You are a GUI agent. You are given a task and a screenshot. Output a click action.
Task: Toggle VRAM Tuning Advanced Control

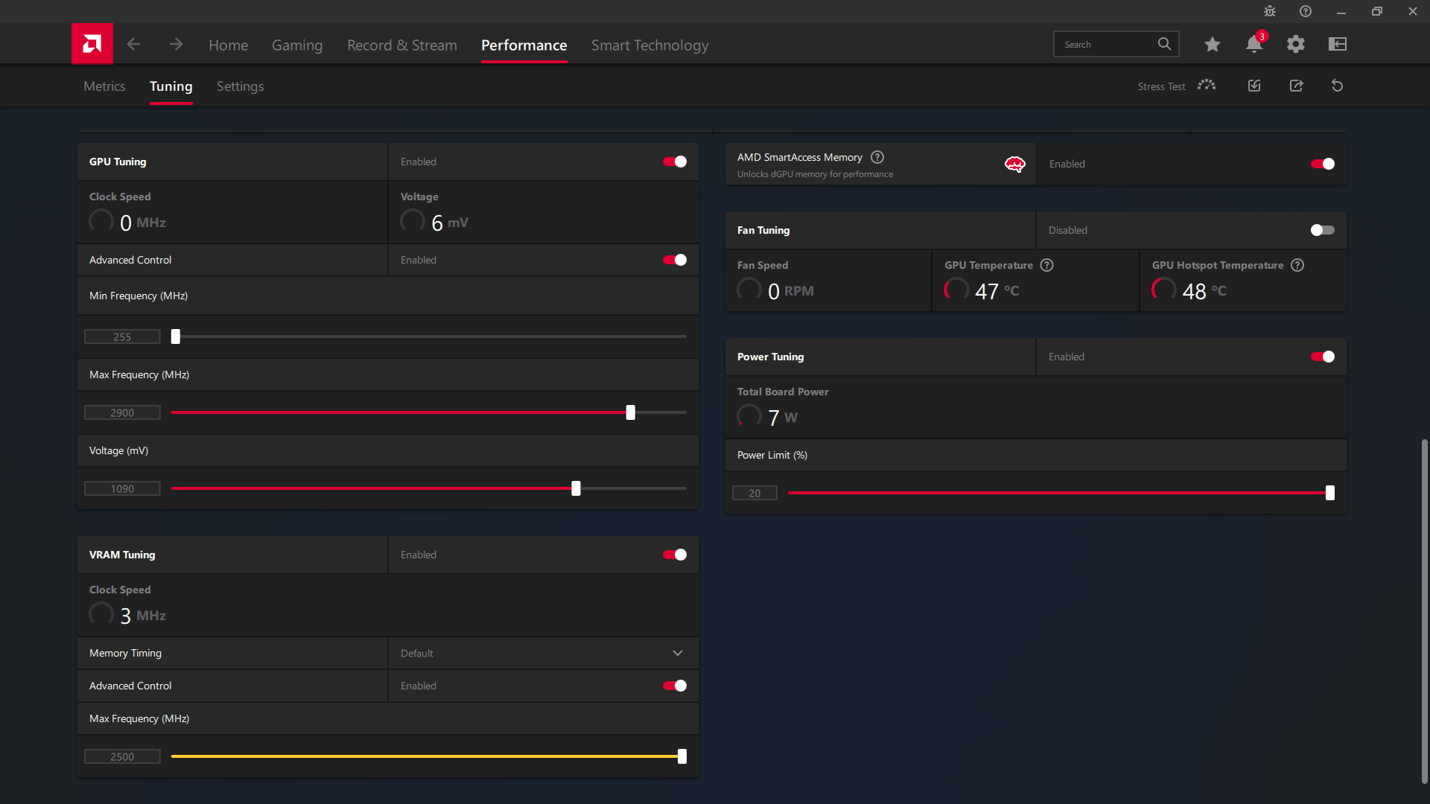(x=675, y=686)
